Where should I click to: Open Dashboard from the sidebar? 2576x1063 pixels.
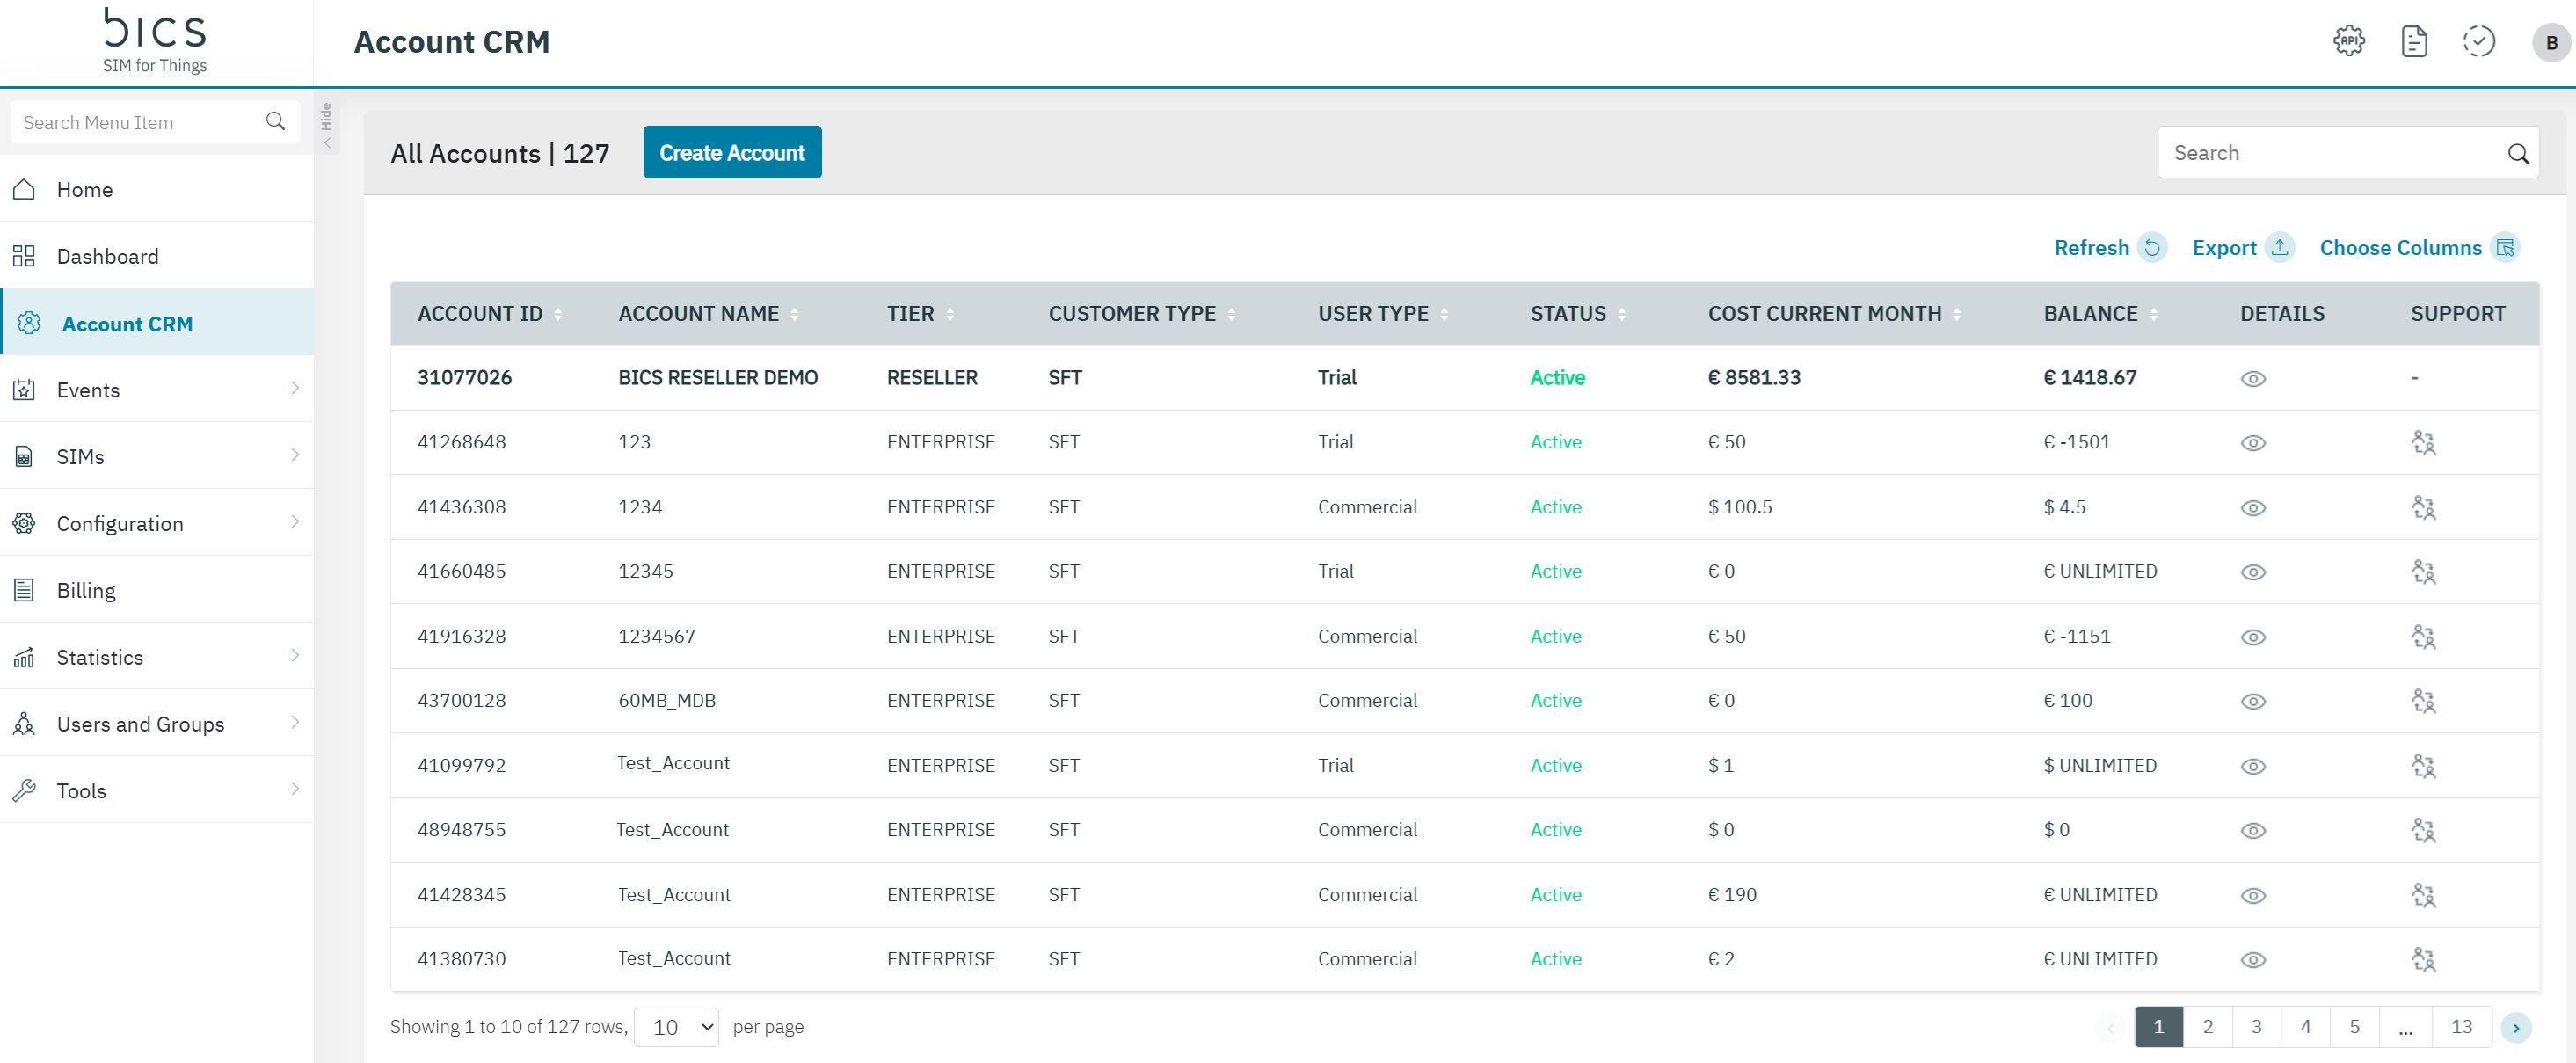(x=107, y=256)
